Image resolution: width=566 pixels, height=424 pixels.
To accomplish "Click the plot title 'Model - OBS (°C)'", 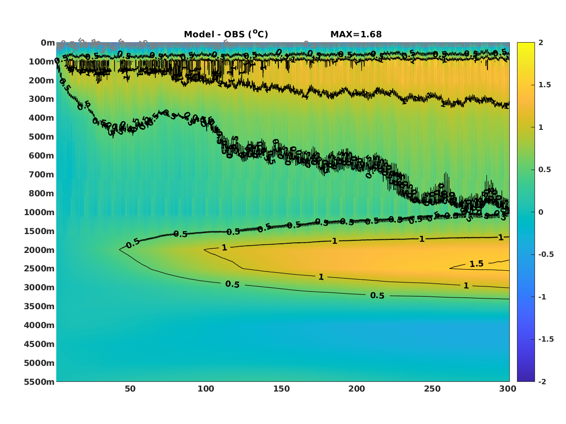I will (226, 34).
